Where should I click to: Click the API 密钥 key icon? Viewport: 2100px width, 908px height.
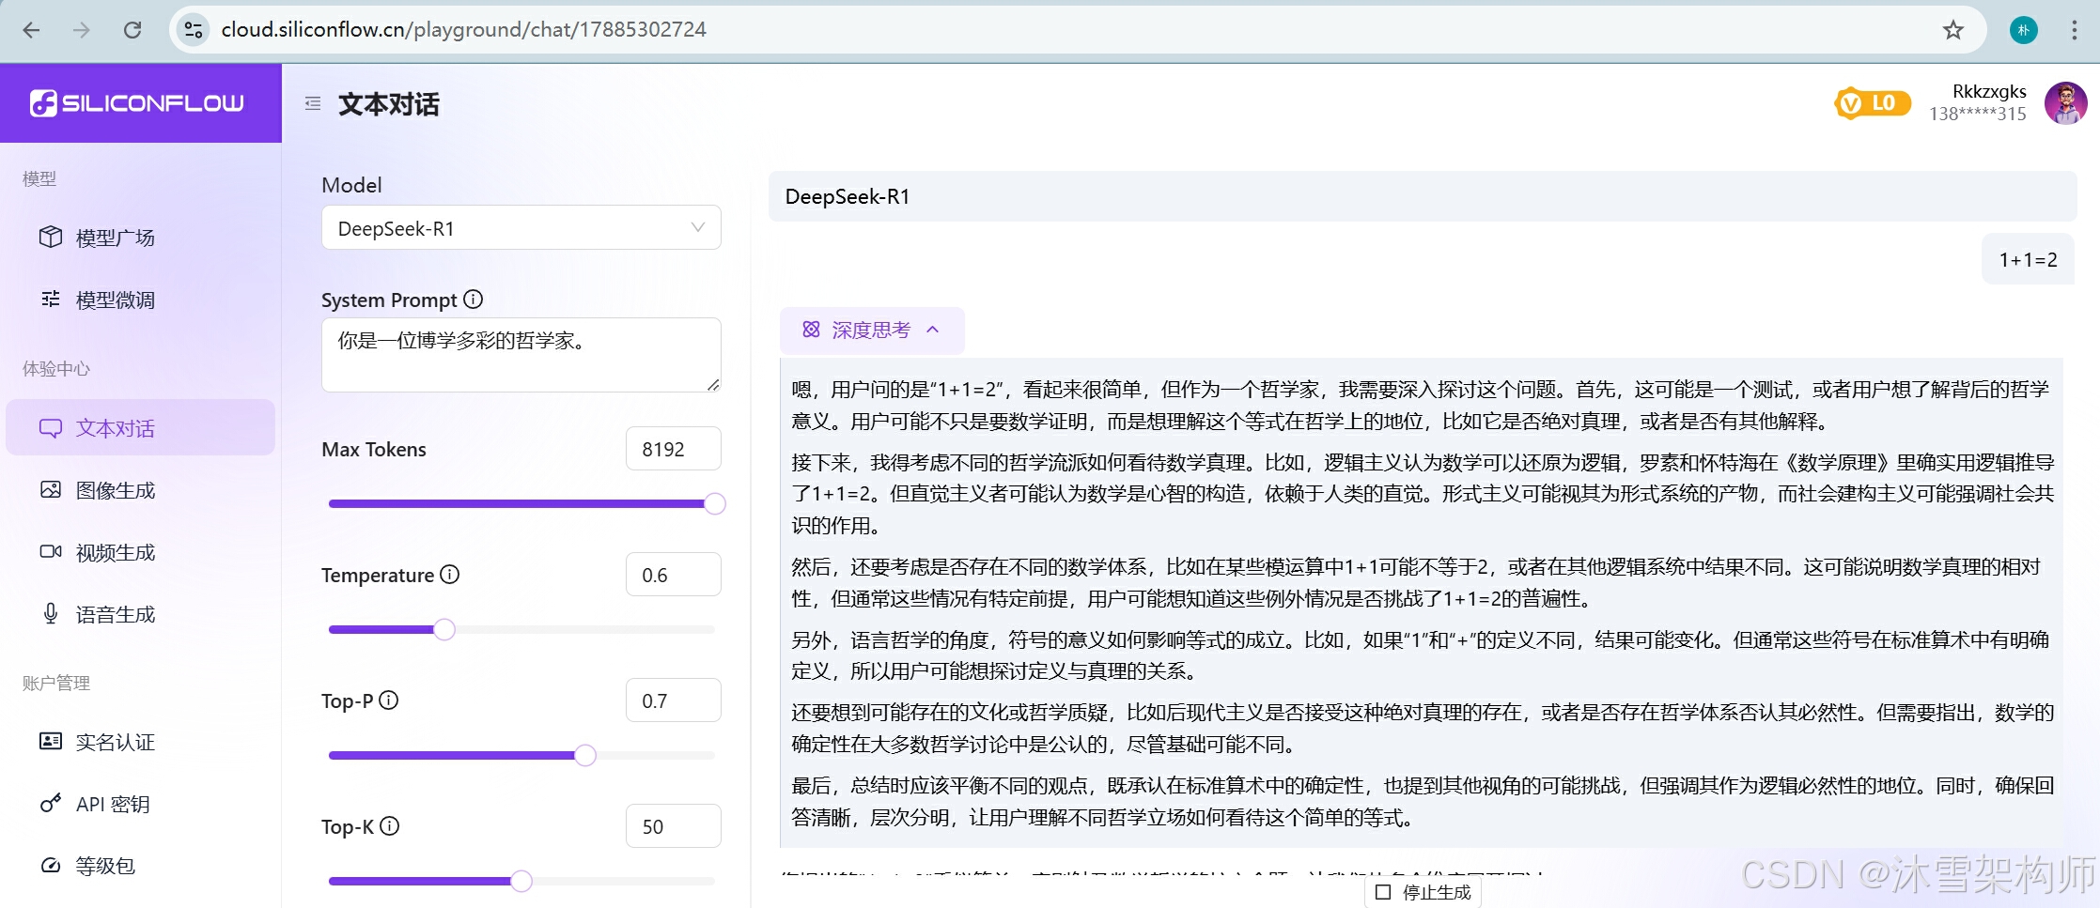click(51, 804)
